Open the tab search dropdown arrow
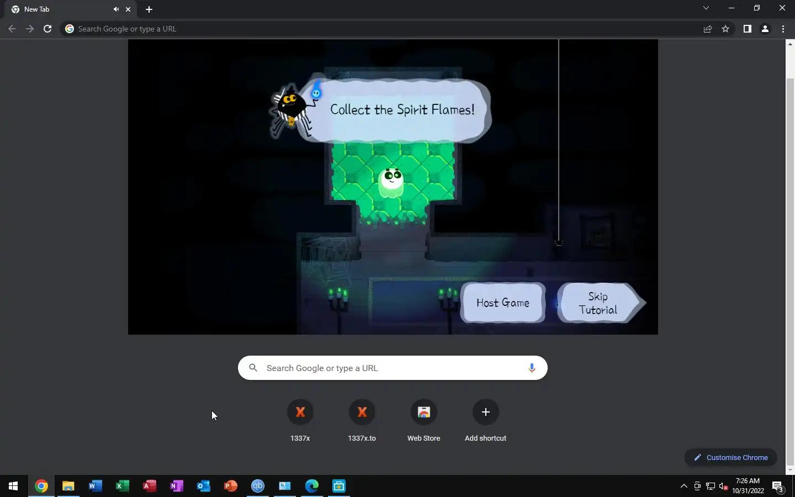The width and height of the screenshot is (795, 497). coord(706,8)
